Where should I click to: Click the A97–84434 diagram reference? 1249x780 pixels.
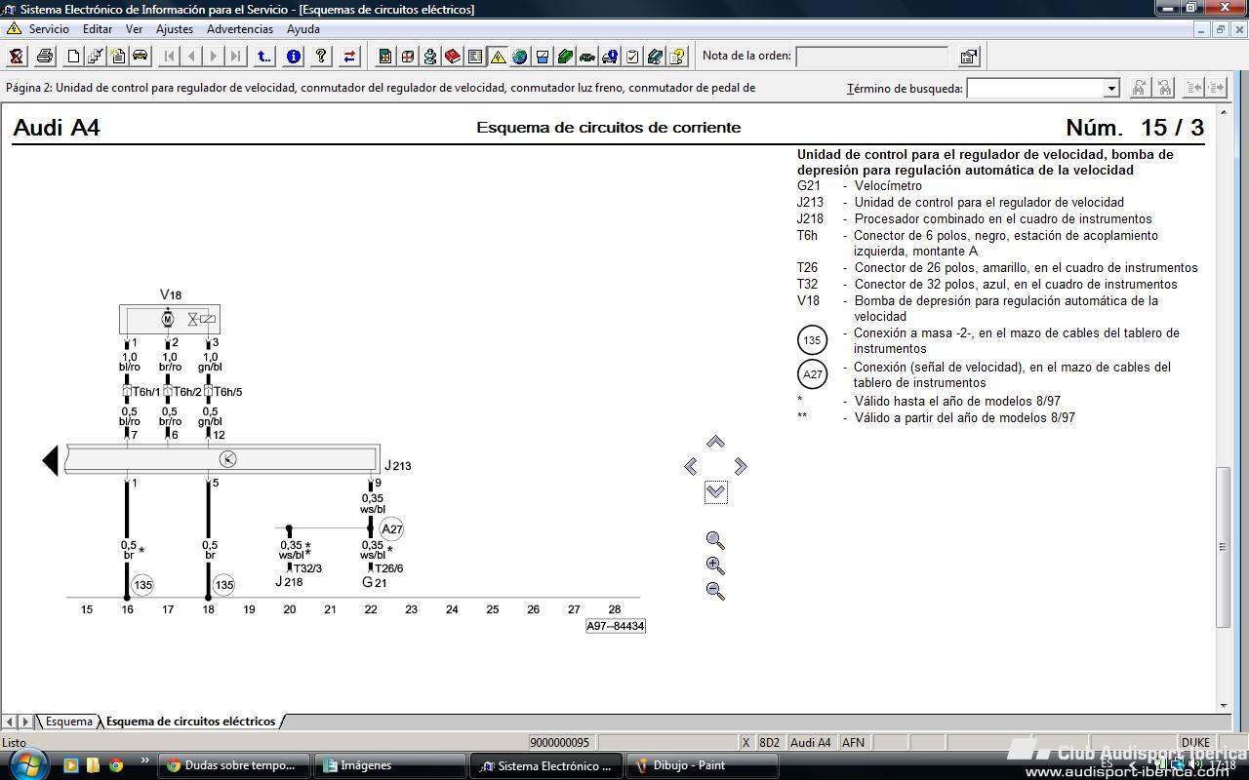[x=616, y=626]
